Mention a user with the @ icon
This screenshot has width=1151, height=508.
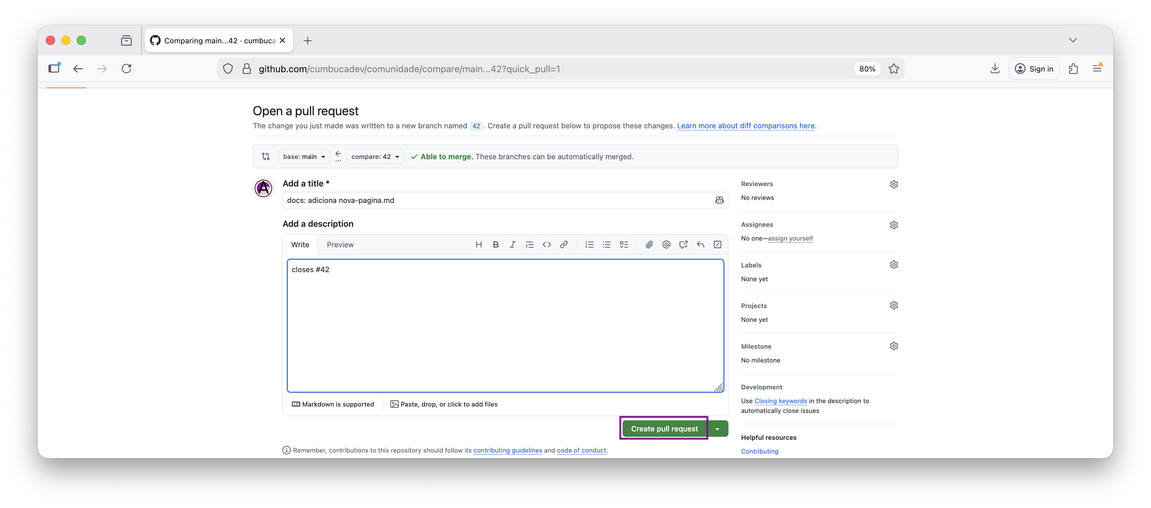tap(666, 244)
